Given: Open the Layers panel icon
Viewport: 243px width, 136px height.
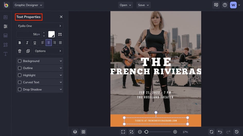Looking at the screenshot, I should coord(75,132).
